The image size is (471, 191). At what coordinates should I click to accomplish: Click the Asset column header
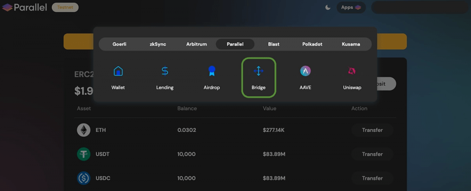(84, 108)
